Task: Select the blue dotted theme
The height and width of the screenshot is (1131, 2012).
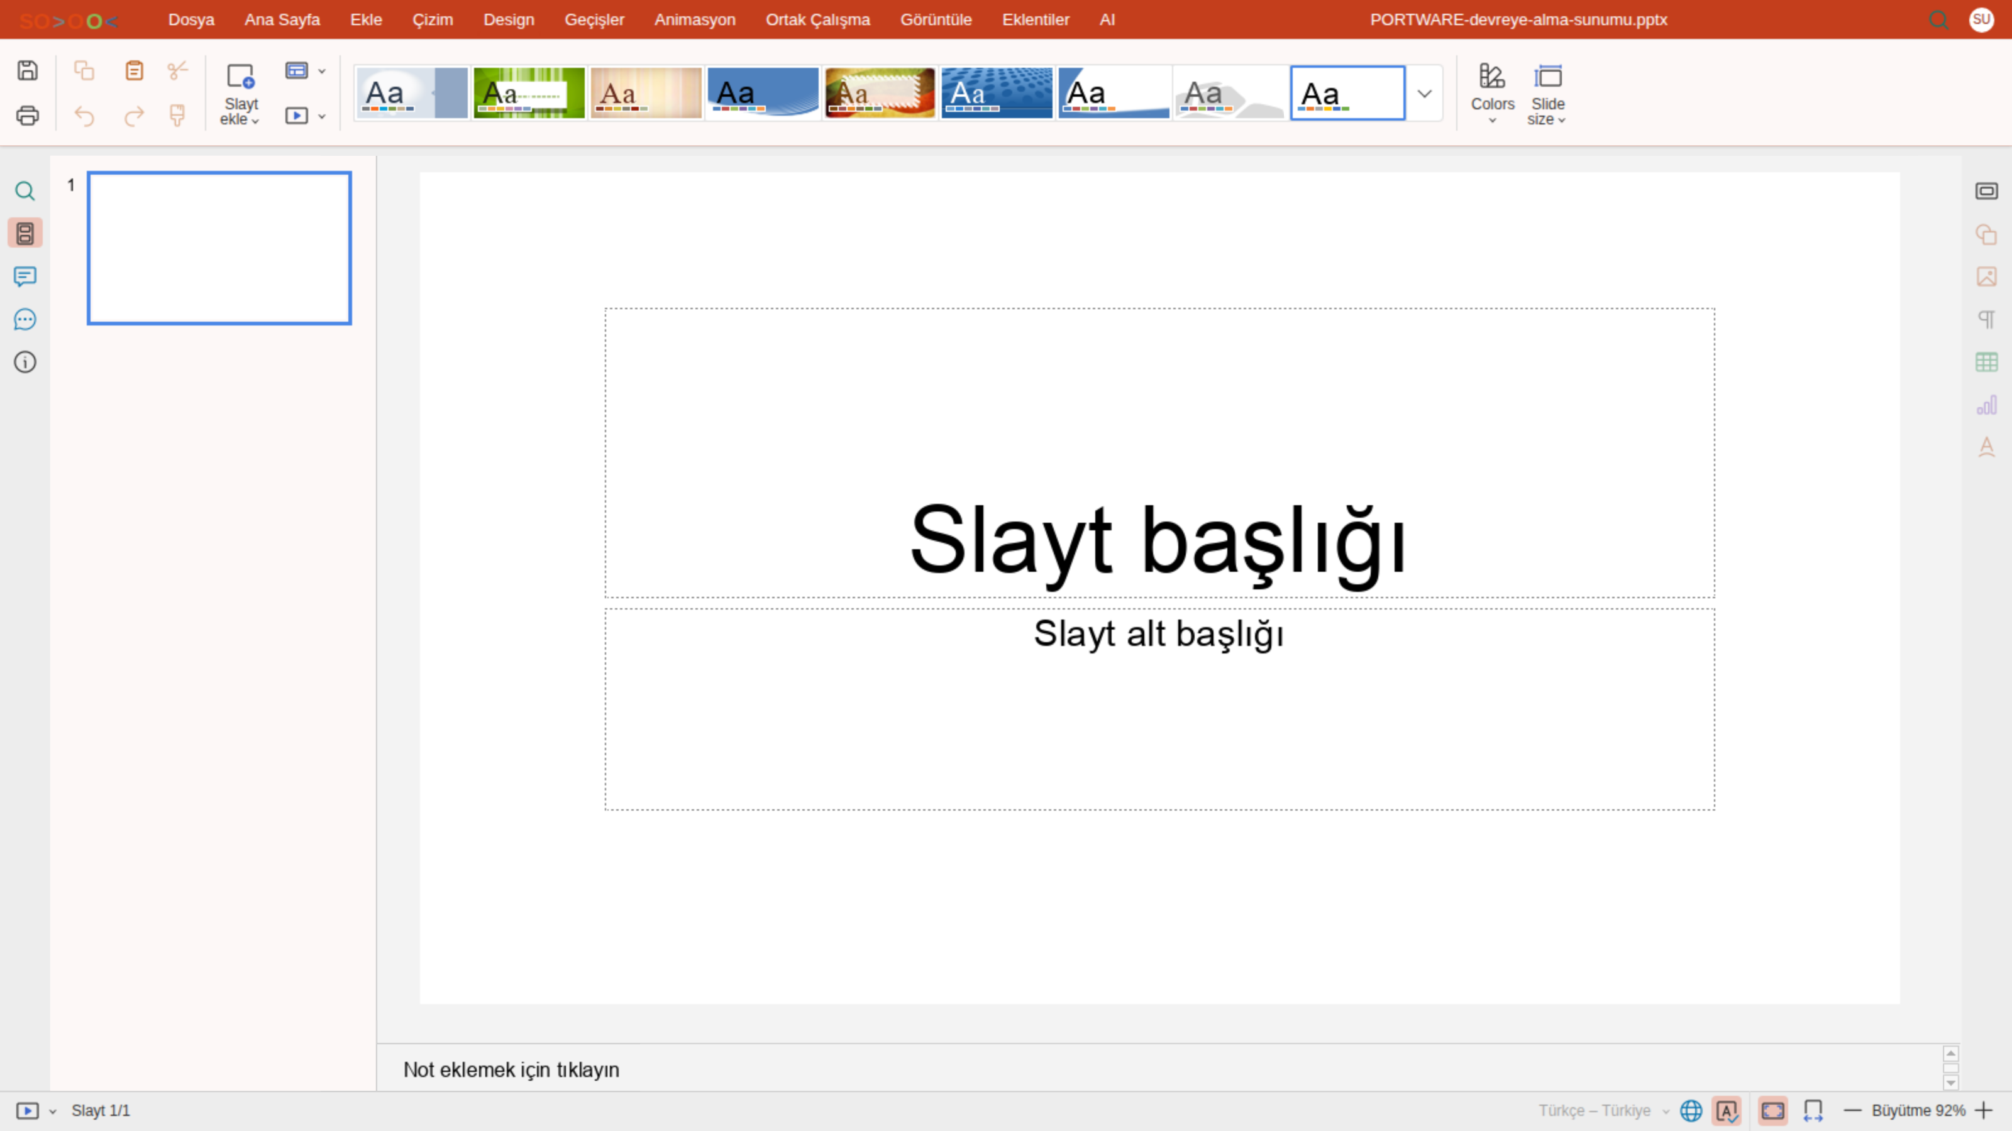Action: coord(997,93)
